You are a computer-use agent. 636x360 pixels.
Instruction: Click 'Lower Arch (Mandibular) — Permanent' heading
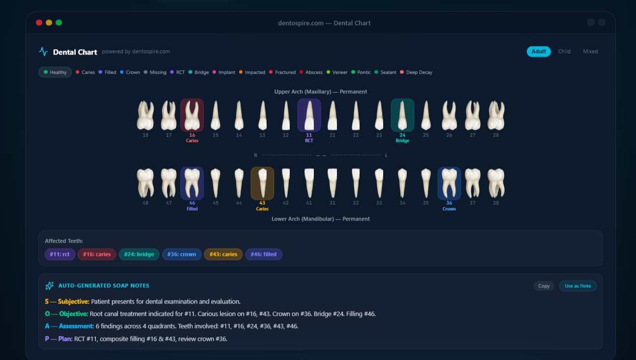coord(321,219)
